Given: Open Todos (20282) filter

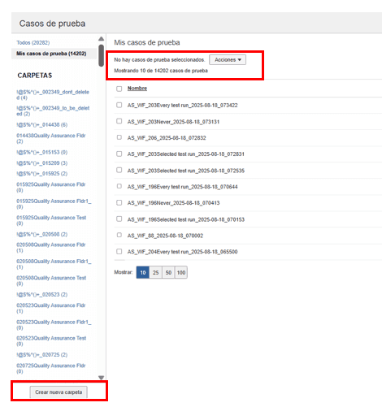Looking at the screenshot, I should pyautogui.click(x=33, y=43).
